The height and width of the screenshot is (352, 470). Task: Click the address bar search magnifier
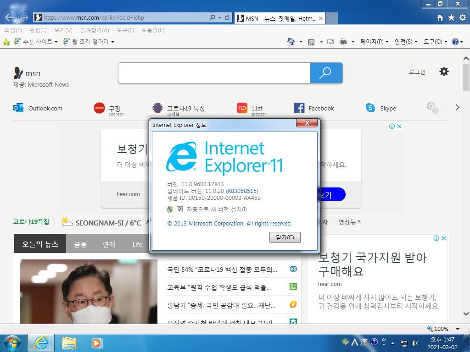(x=212, y=18)
